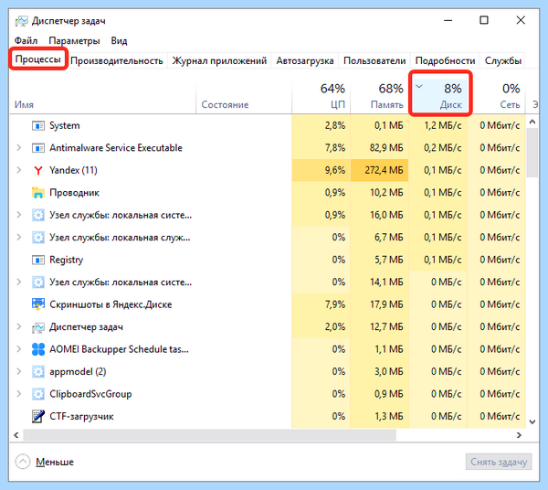
Task: Expand the Antimalware Service Executable group
Action: pos(19,148)
